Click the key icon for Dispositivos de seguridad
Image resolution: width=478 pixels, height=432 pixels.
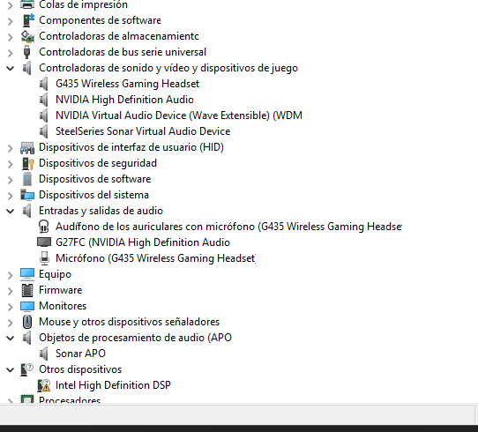click(x=28, y=163)
